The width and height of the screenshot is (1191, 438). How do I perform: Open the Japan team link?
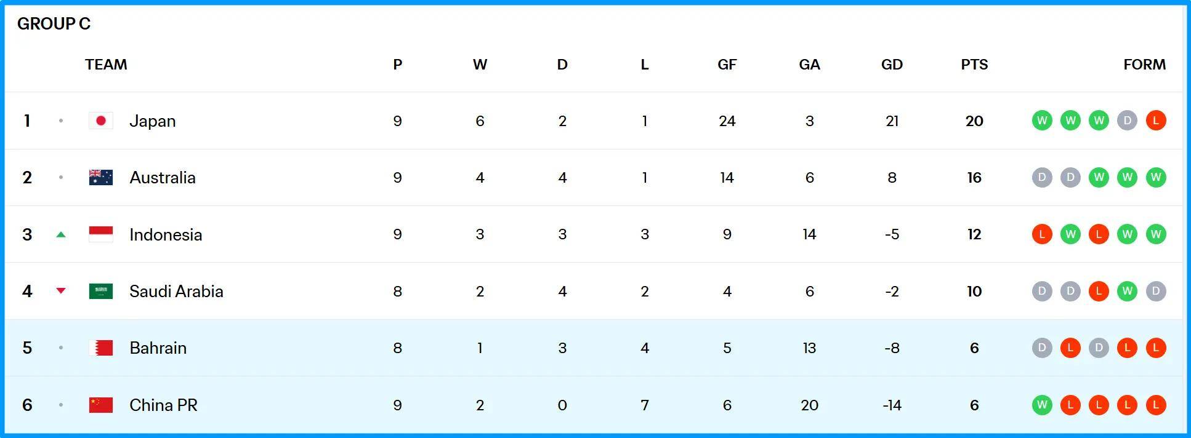pyautogui.click(x=153, y=121)
